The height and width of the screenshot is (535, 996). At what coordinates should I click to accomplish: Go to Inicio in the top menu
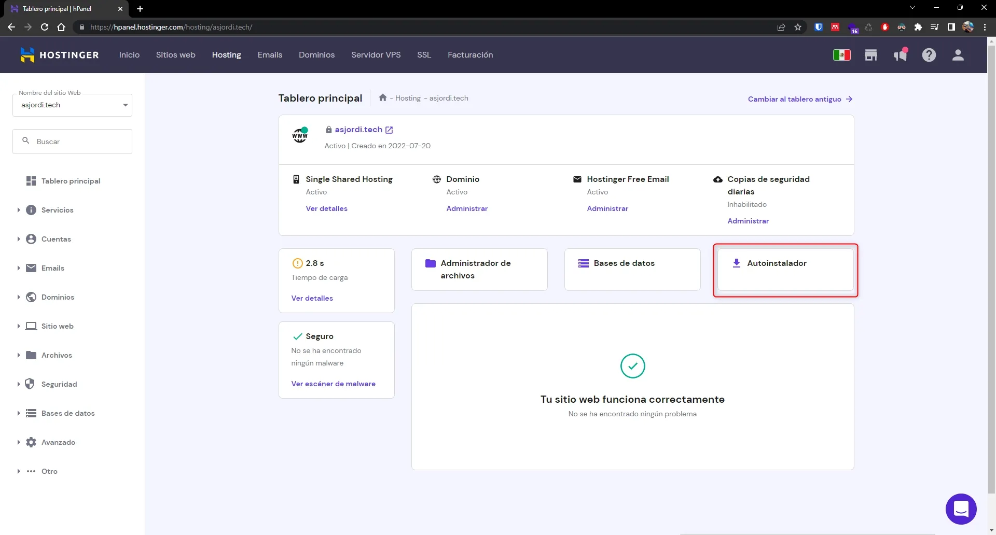[x=129, y=55]
